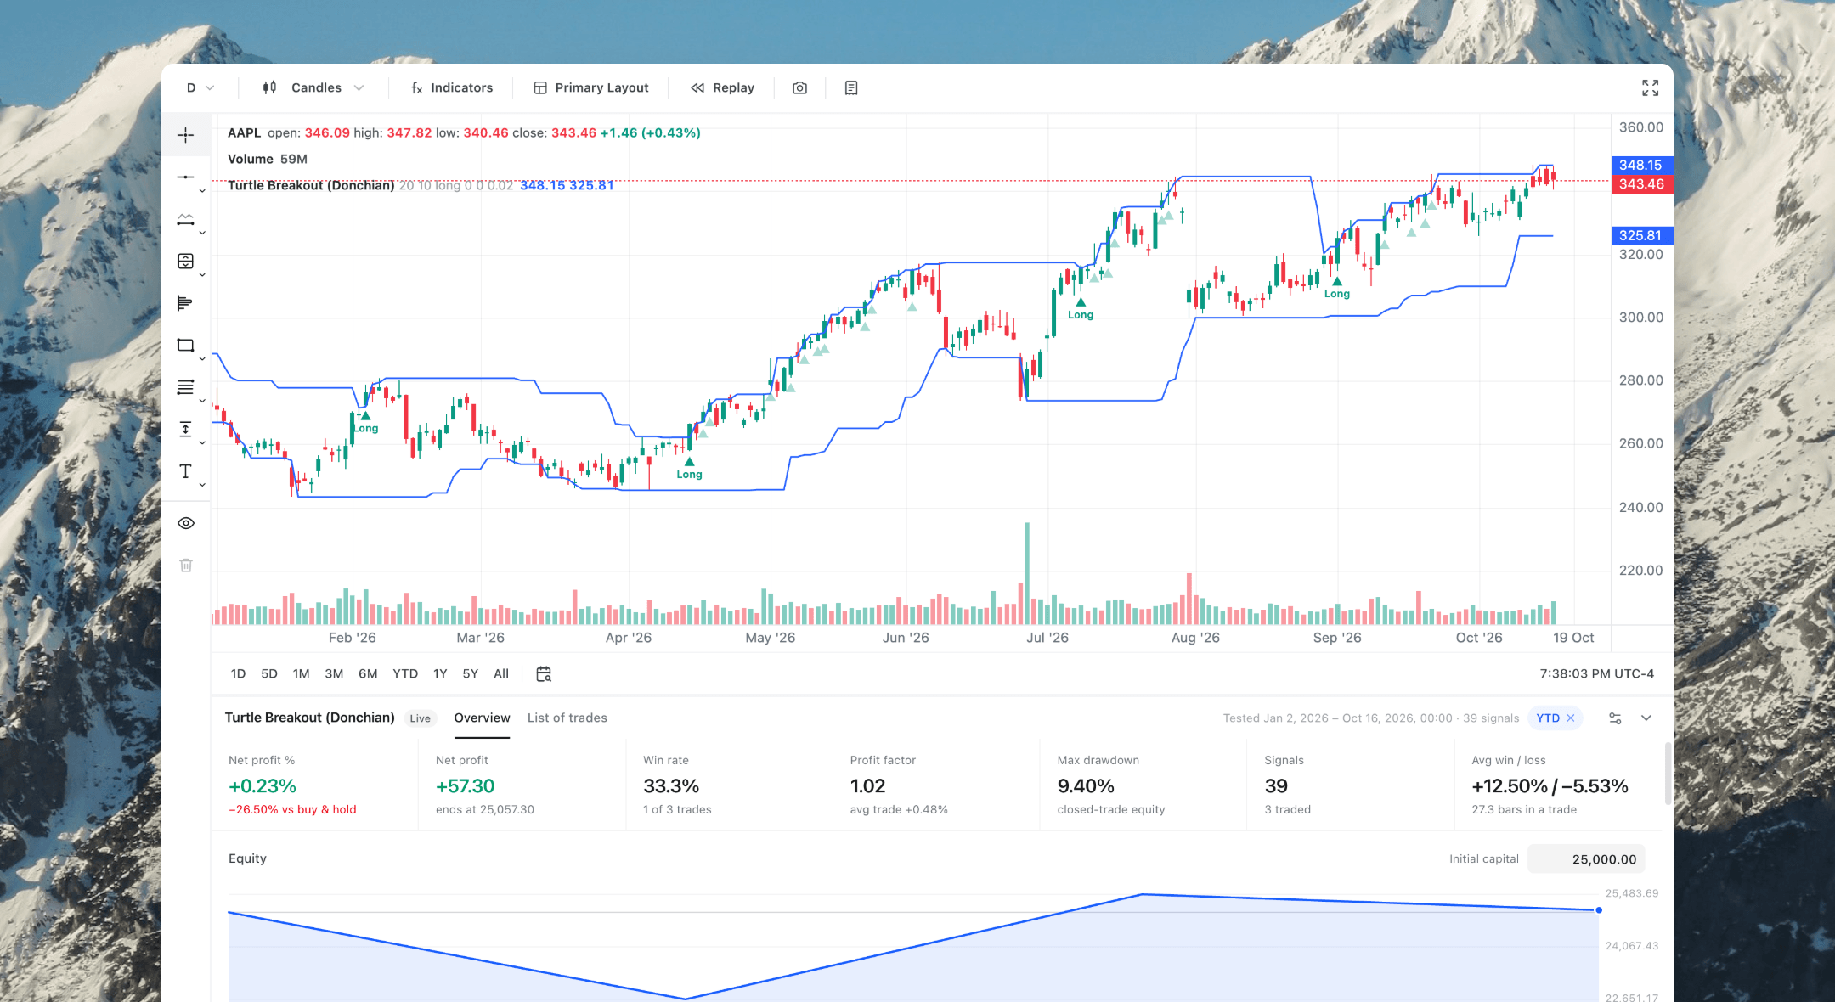Expand horizontal line tool variants arrow
1835x1002 pixels.
(x=202, y=191)
